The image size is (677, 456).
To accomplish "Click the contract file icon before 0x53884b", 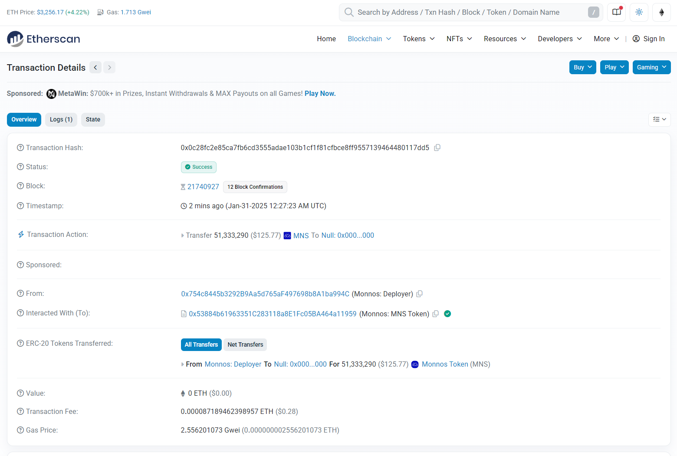I will click(184, 314).
